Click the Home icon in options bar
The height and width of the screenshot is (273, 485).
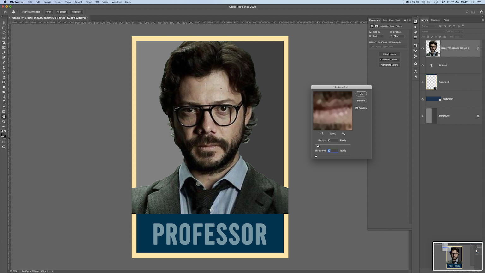click(x=5, y=12)
